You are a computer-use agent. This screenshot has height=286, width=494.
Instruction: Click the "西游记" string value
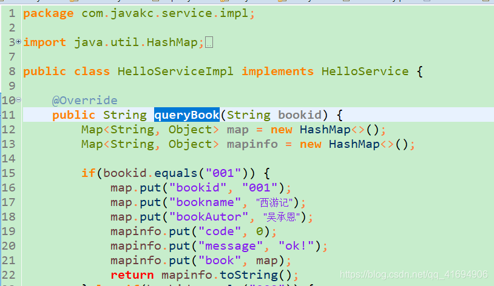274,202
